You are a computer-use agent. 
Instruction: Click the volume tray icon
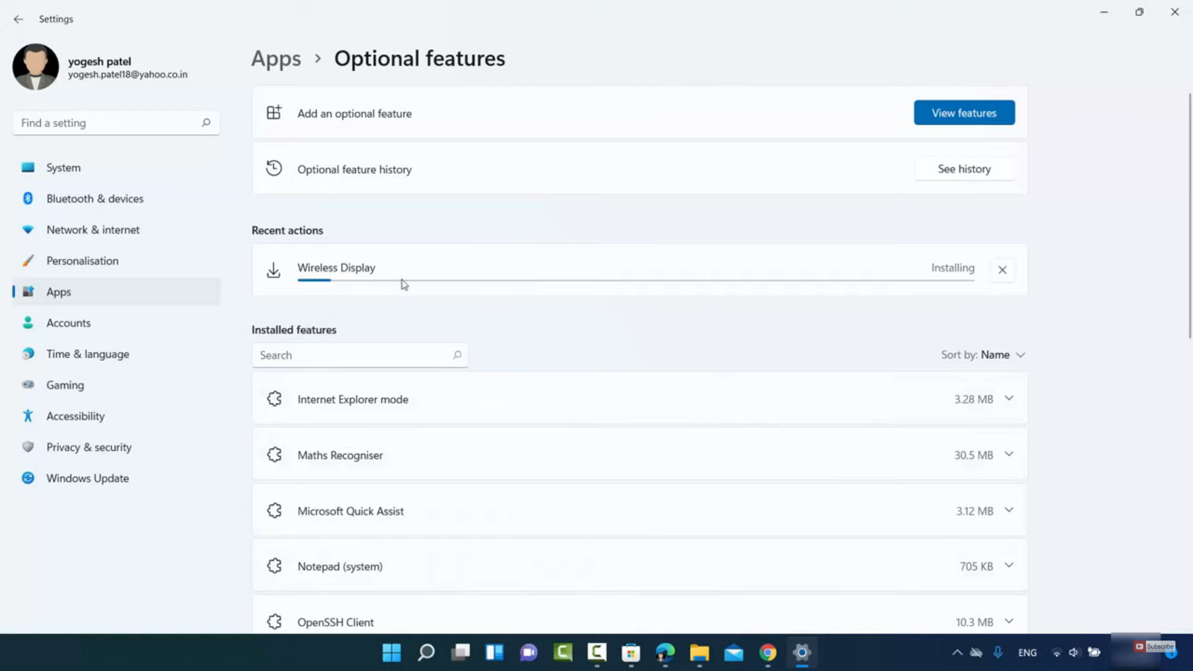[x=1074, y=652]
